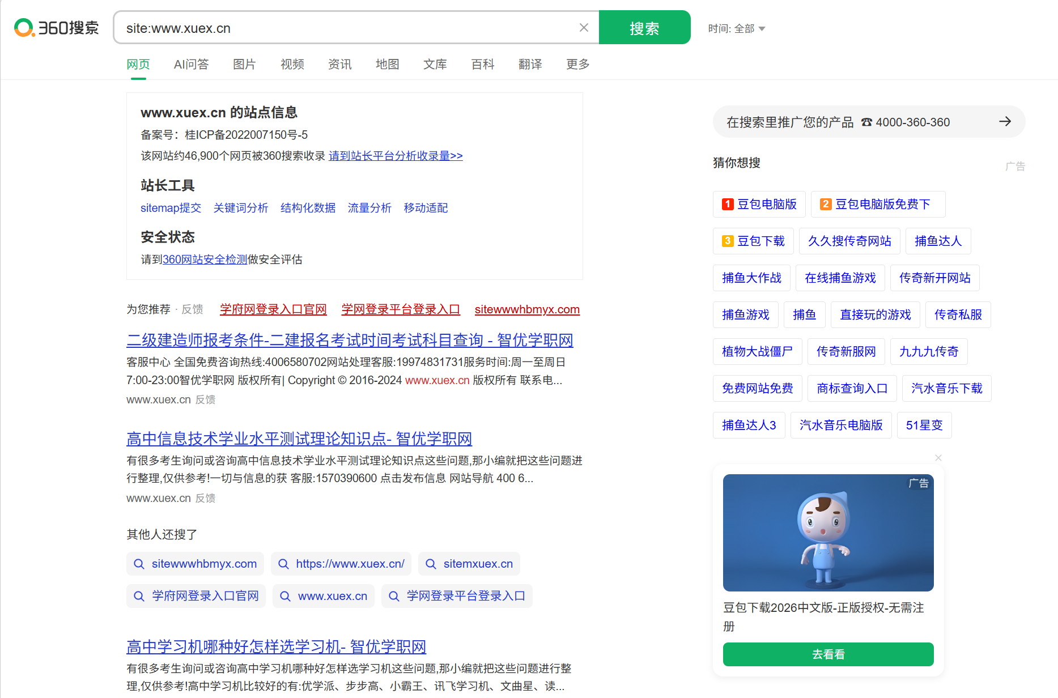Viewport: 1058px width, 698px height.
Task: Select suggestion 九九传奇
Action: [x=929, y=351]
